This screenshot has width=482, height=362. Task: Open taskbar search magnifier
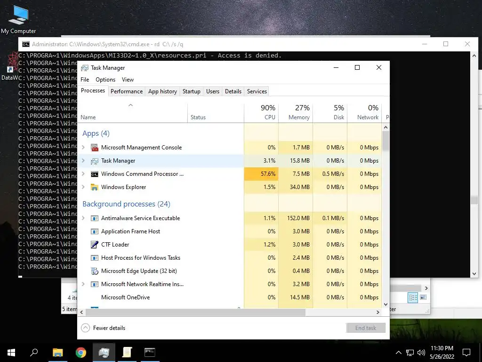34,352
